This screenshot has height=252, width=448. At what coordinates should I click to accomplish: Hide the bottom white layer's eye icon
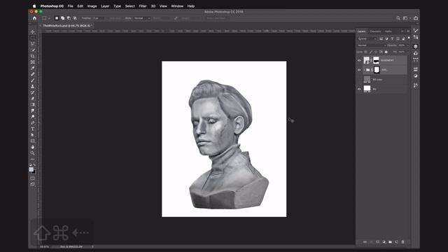click(x=359, y=89)
